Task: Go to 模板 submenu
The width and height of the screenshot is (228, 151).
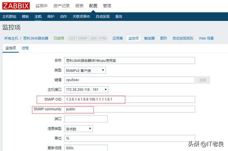Action: [x=25, y=16]
